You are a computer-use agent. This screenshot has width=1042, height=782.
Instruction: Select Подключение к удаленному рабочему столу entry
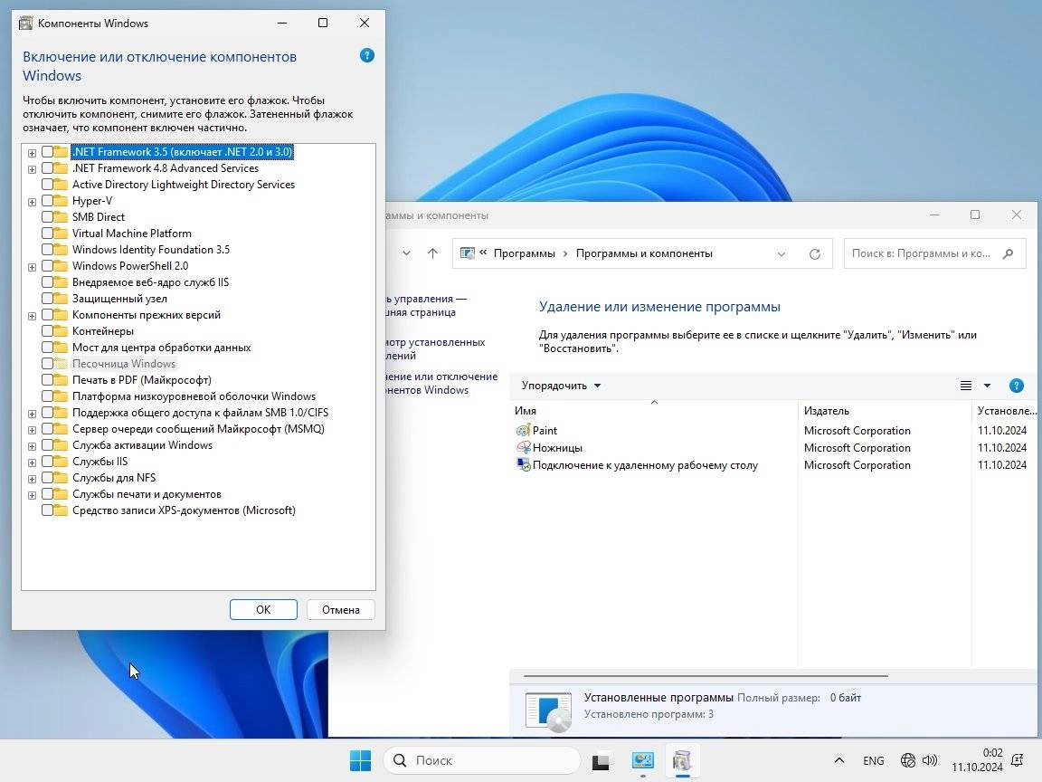645,465
